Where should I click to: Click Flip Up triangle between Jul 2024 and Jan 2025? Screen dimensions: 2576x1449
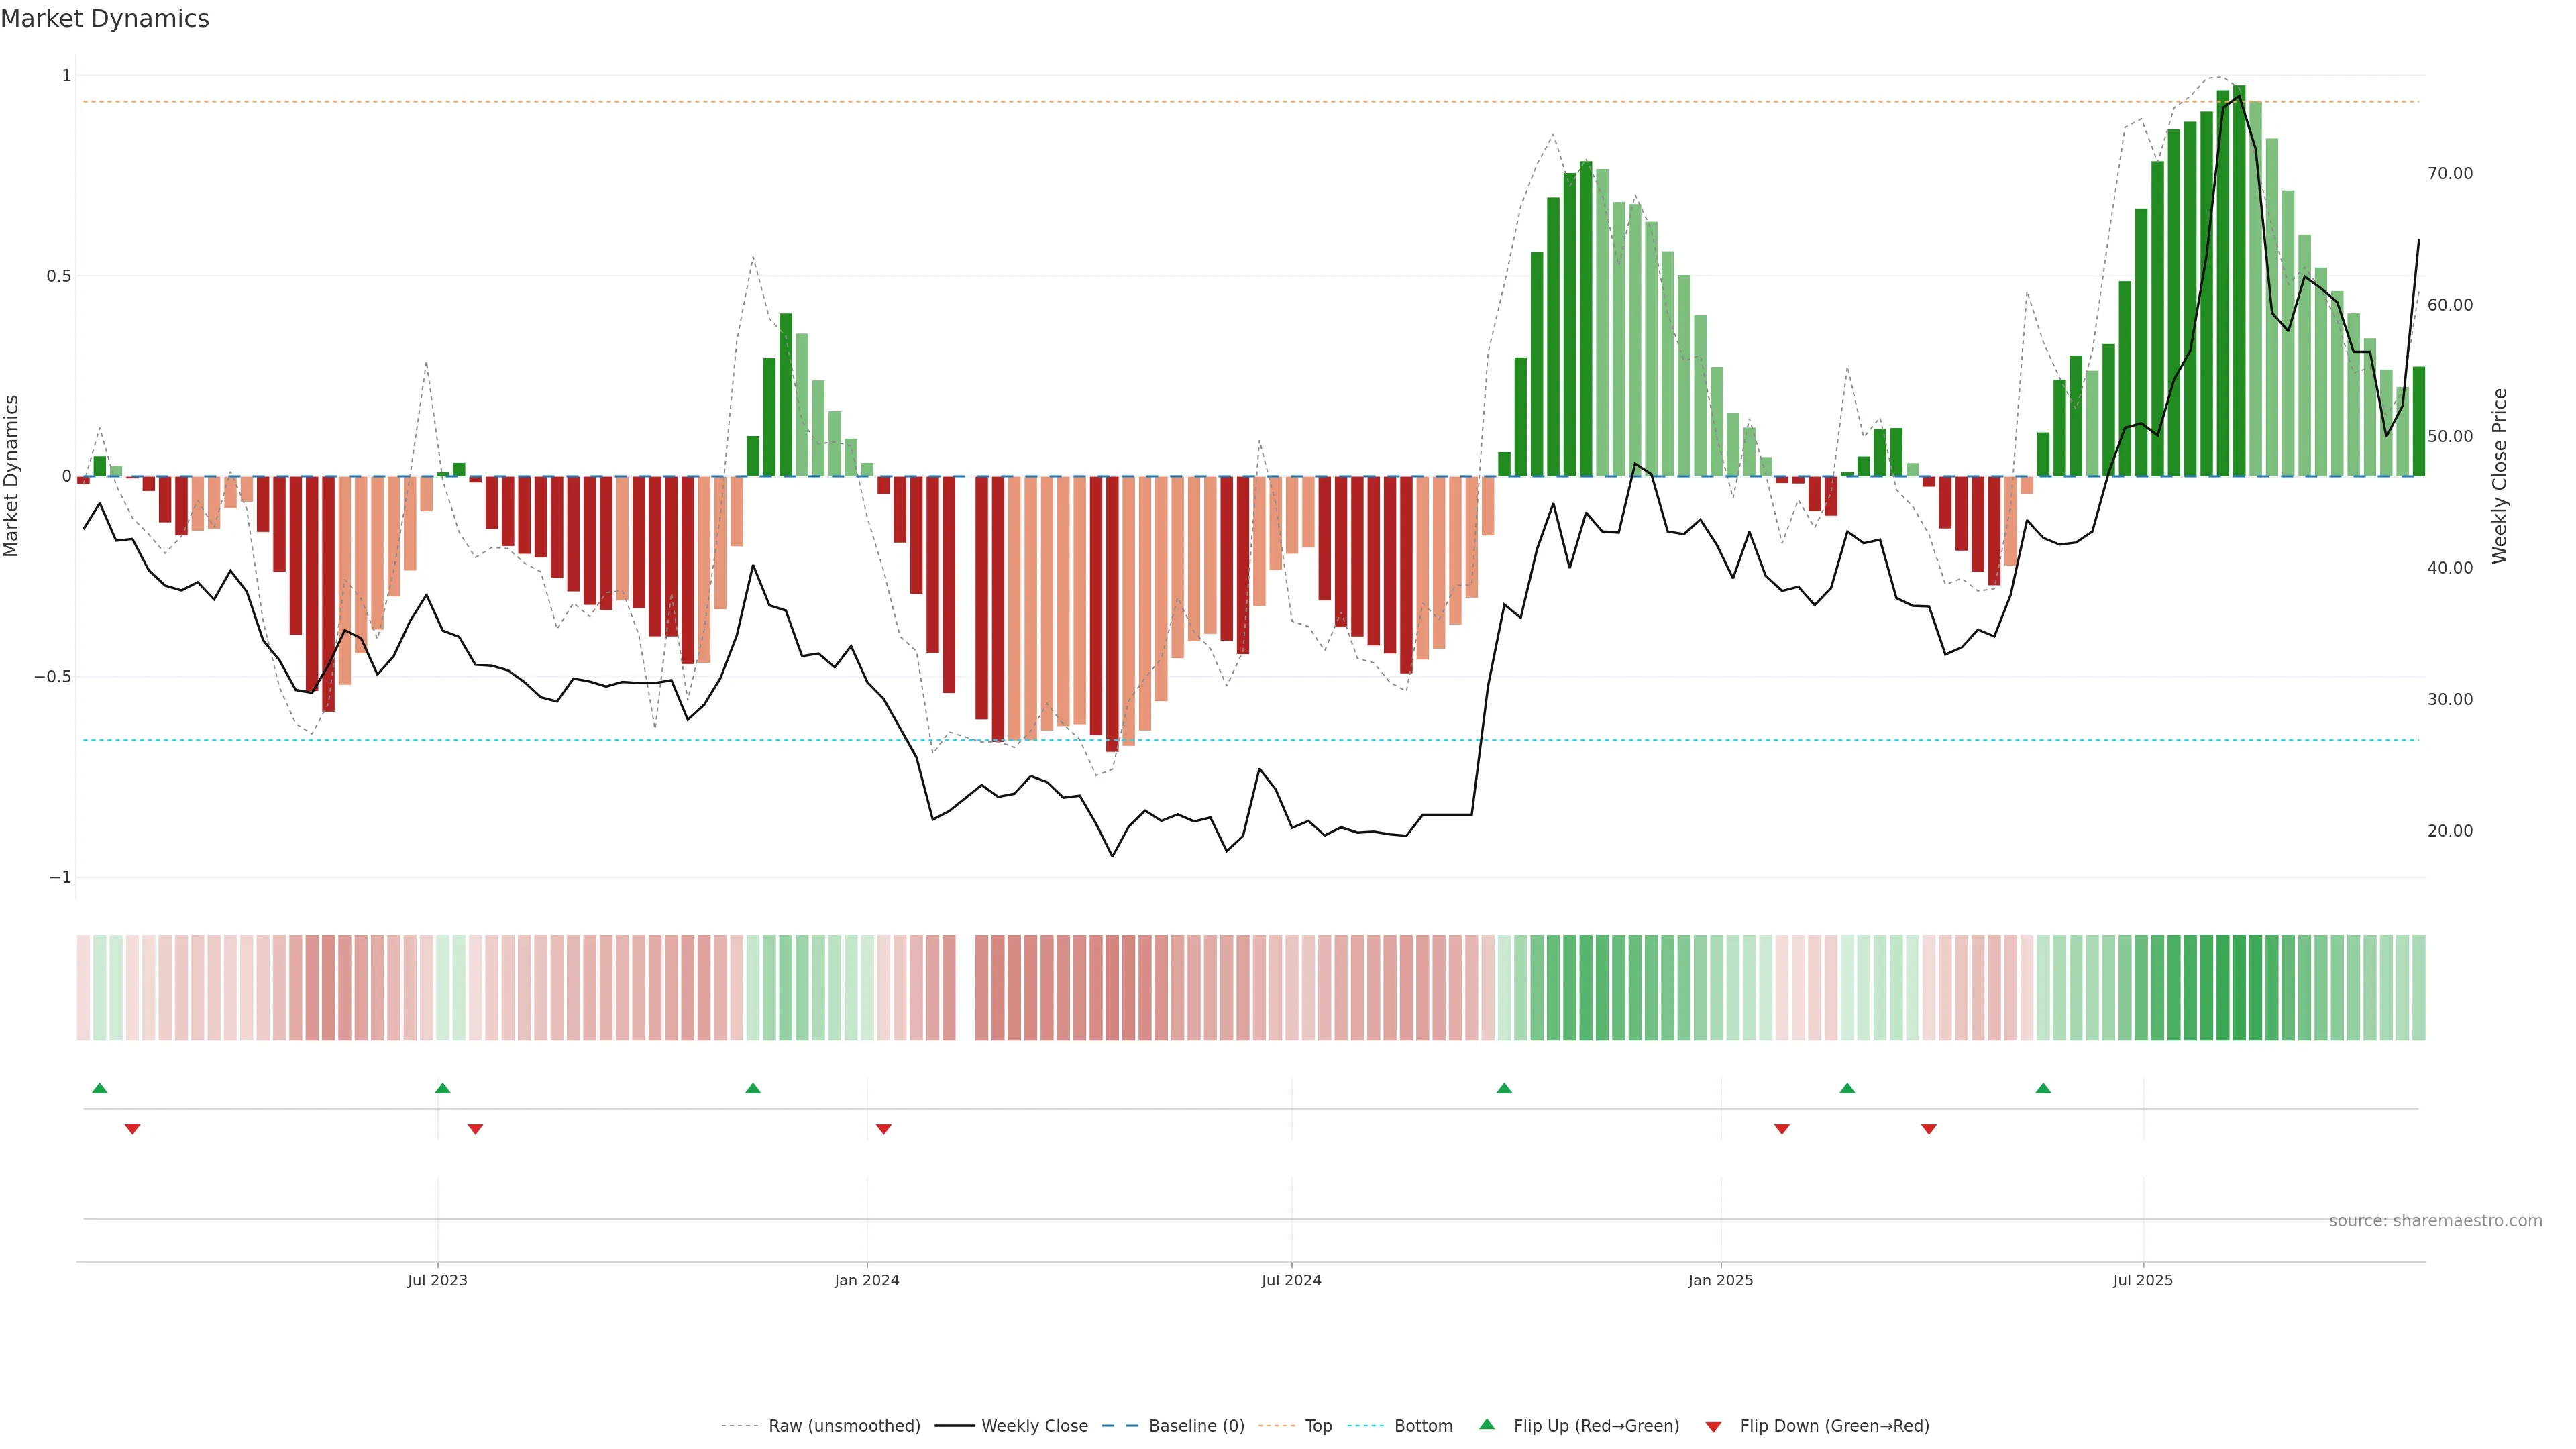click(x=1504, y=1088)
